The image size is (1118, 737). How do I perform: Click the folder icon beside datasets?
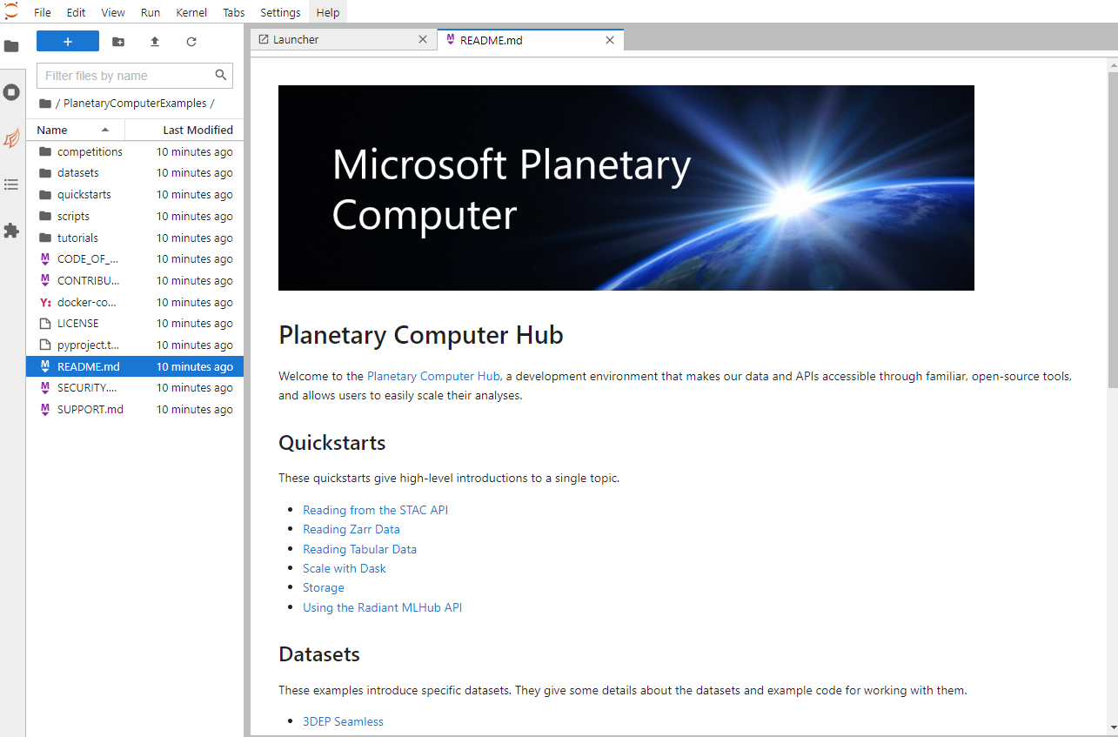[x=45, y=173]
